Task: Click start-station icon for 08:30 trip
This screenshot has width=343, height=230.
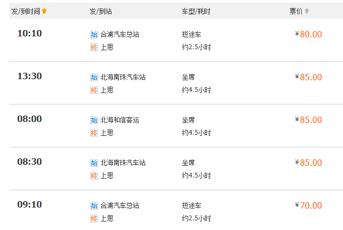Action: click(94, 163)
